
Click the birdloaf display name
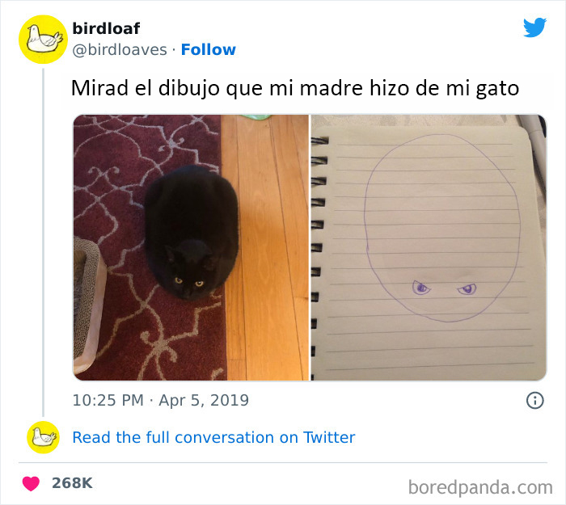[x=106, y=28]
